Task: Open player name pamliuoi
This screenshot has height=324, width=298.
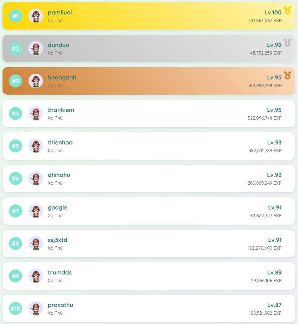Action: click(60, 12)
